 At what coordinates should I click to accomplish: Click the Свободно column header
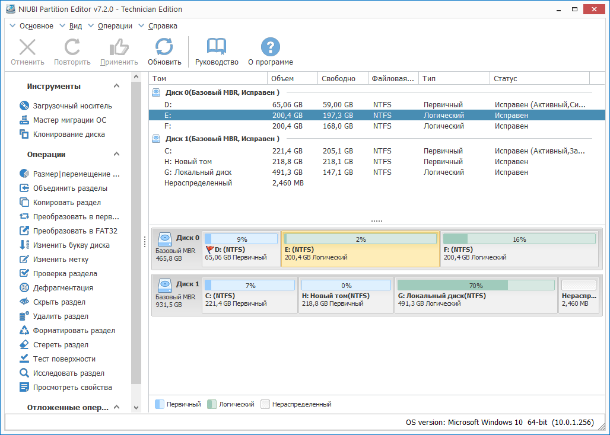(x=338, y=79)
